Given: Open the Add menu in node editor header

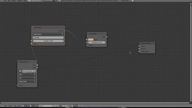Looking at the screenshot, I should tap(15, 106).
